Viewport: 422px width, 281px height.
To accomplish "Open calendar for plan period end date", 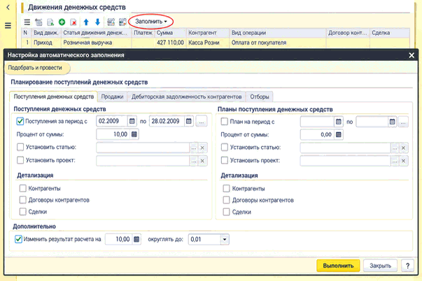I will click(x=392, y=122).
